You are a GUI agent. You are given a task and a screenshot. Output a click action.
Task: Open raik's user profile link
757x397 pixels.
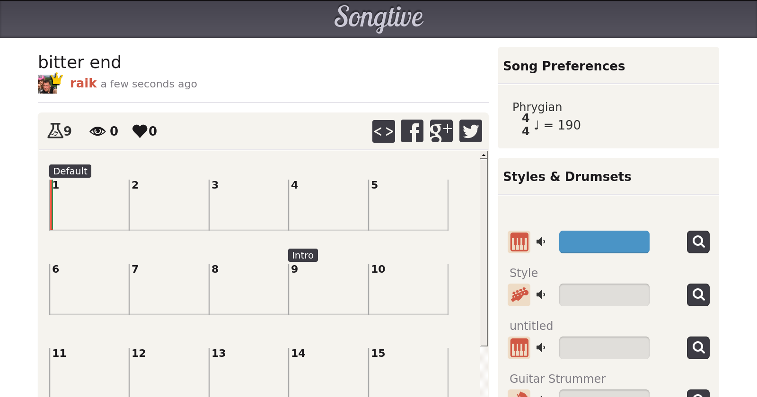(83, 84)
